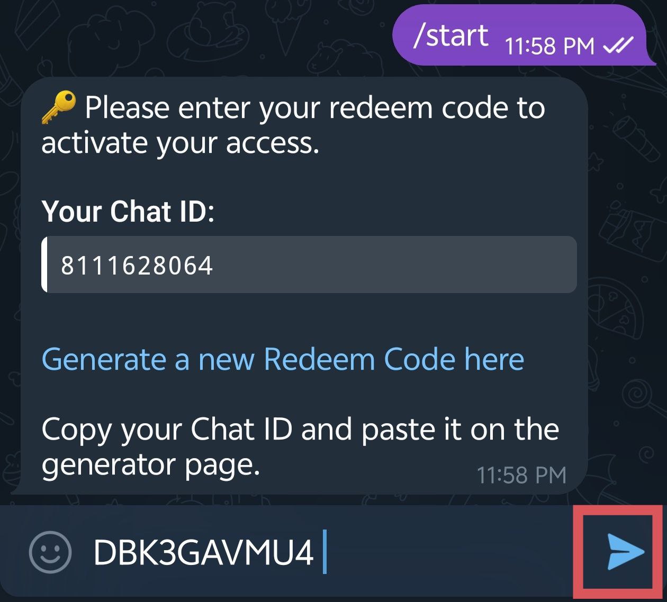Tap the 'Please enter your redeem code' text
This screenshot has height=602, width=667.
[x=315, y=109]
